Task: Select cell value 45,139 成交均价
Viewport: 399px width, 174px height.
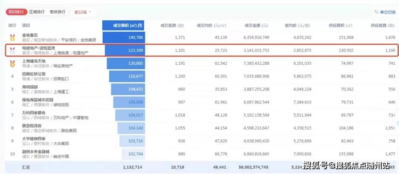Action: [221, 38]
